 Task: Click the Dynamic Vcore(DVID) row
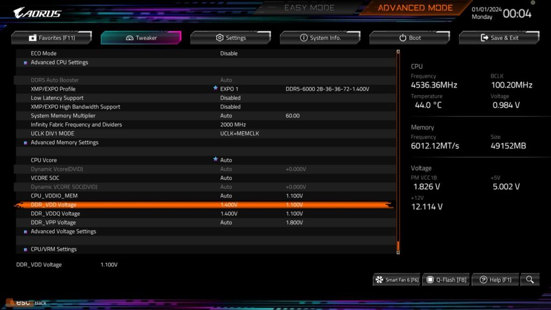click(206, 169)
